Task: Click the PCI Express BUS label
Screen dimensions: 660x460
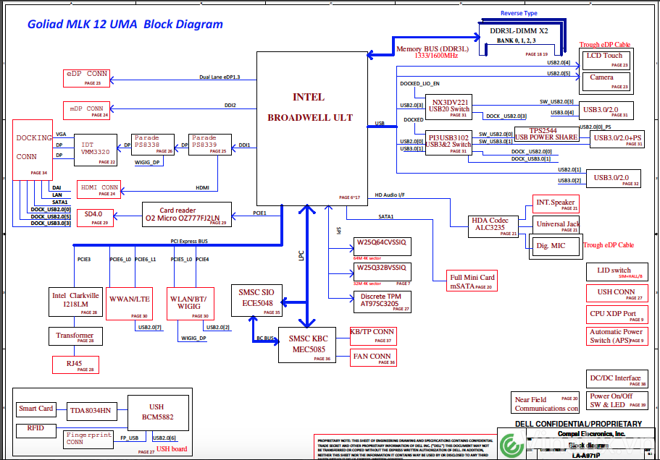Action: pyautogui.click(x=189, y=241)
